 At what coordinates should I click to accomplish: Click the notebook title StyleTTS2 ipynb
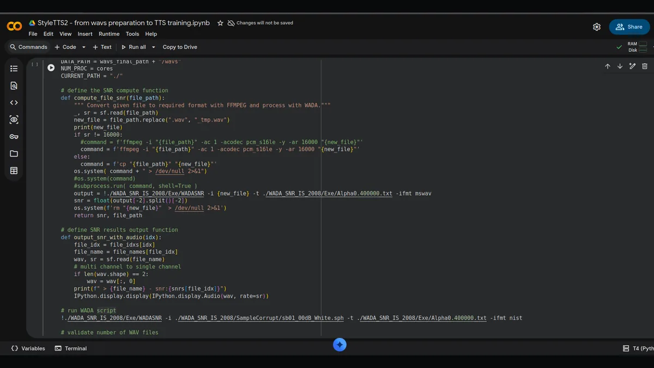[124, 23]
